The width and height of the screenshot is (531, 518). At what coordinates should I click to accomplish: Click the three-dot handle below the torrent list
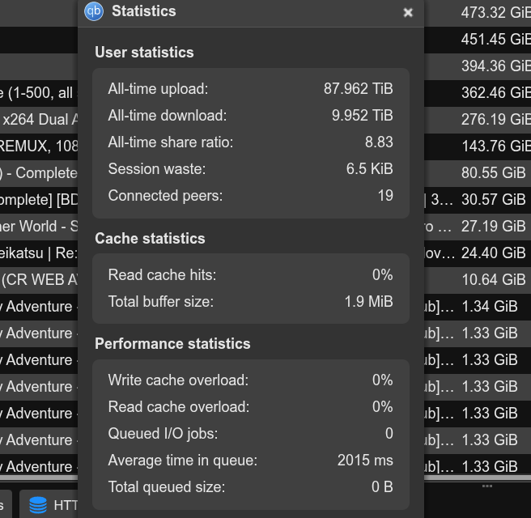487,486
